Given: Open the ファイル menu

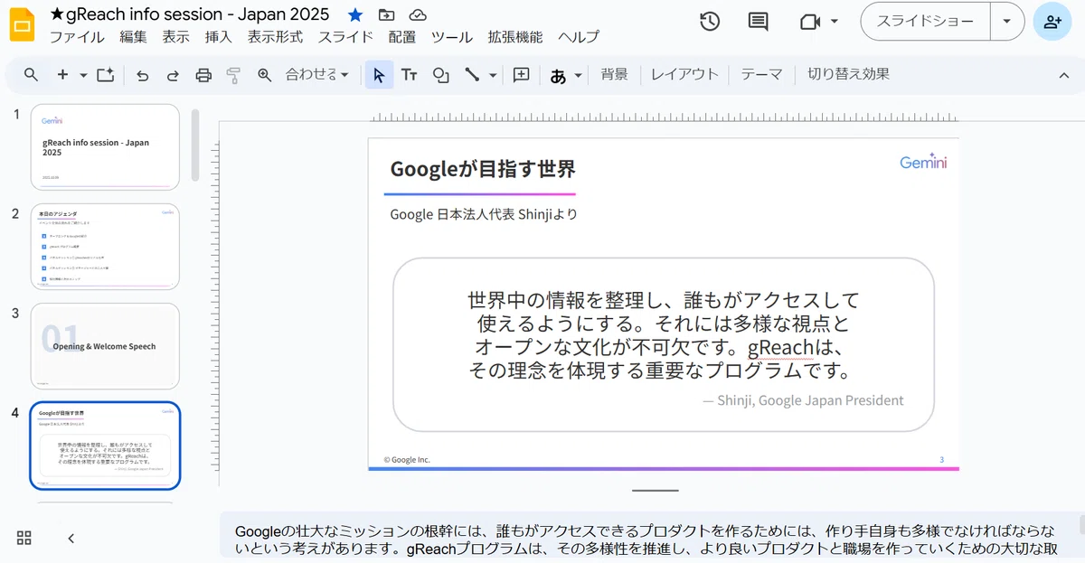Looking at the screenshot, I should click(x=77, y=37).
